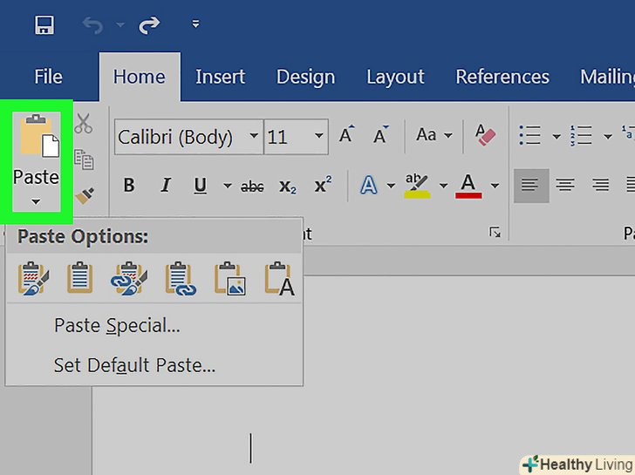
Task: Click the Format Painter brush icon
Action: (x=84, y=196)
